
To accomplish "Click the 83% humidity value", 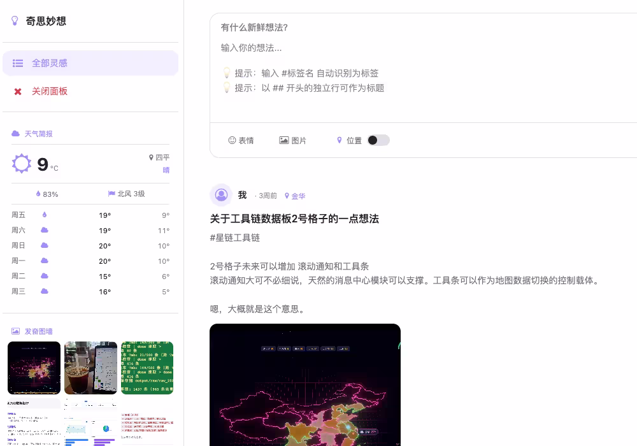I will 50,194.
